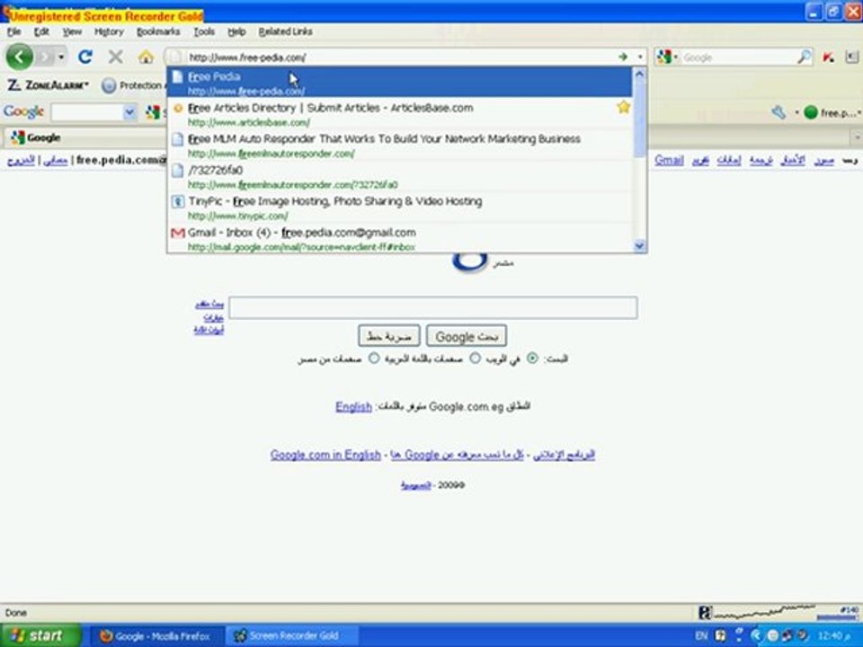
Task: Click the green free.p... account indicator
Action: click(x=831, y=113)
